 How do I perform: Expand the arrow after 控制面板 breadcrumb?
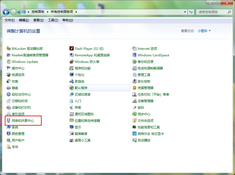click(48, 12)
